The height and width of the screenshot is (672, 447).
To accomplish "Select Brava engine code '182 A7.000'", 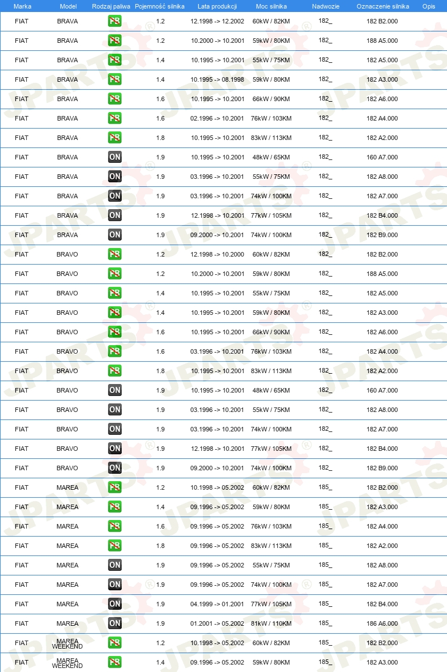I will pyautogui.click(x=382, y=196).
